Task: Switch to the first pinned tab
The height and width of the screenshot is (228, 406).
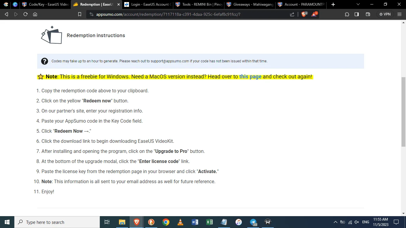Action: 6,4
